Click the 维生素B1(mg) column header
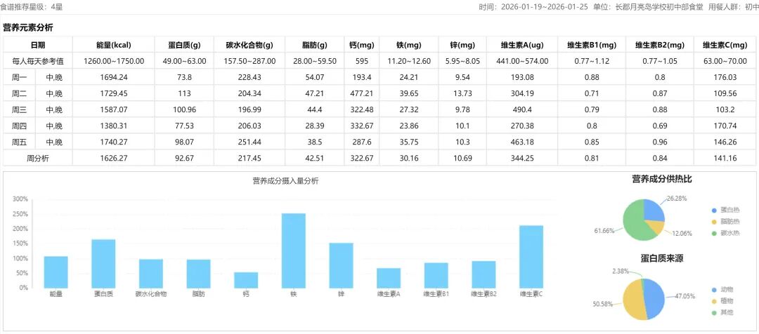This screenshot has height=334, width=759. (592, 45)
